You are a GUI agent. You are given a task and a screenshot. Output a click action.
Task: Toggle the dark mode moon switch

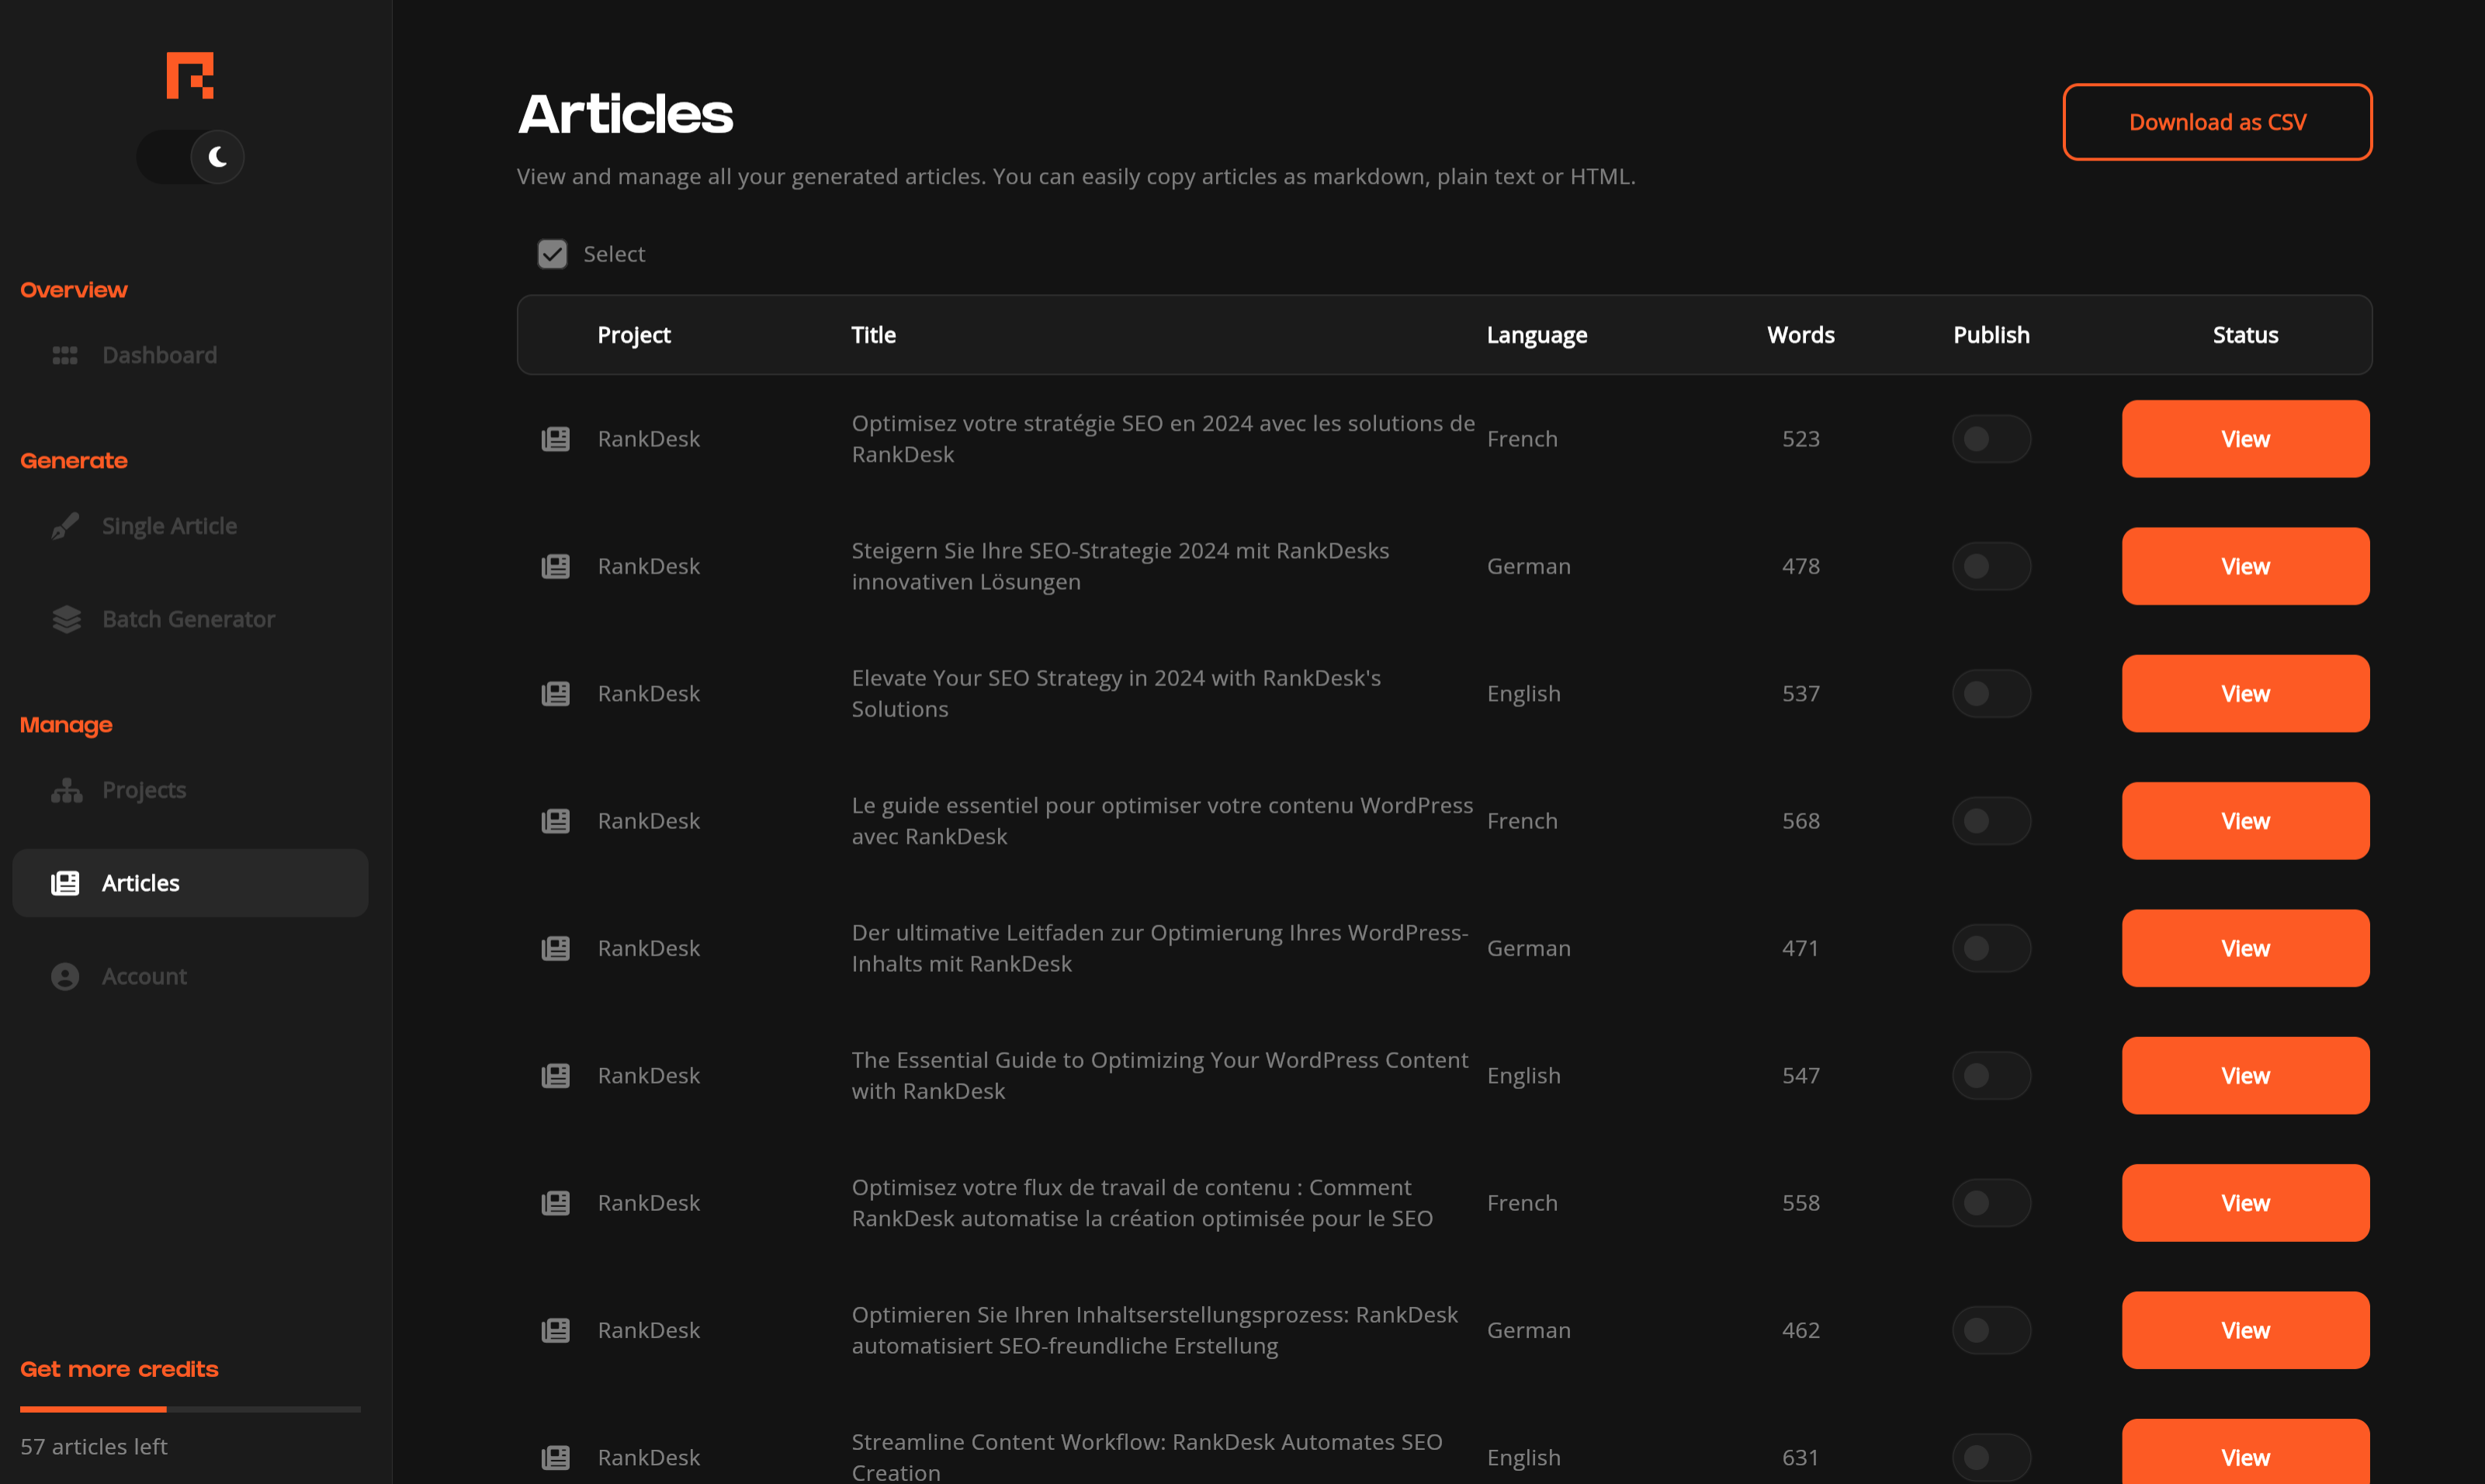pyautogui.click(x=190, y=157)
